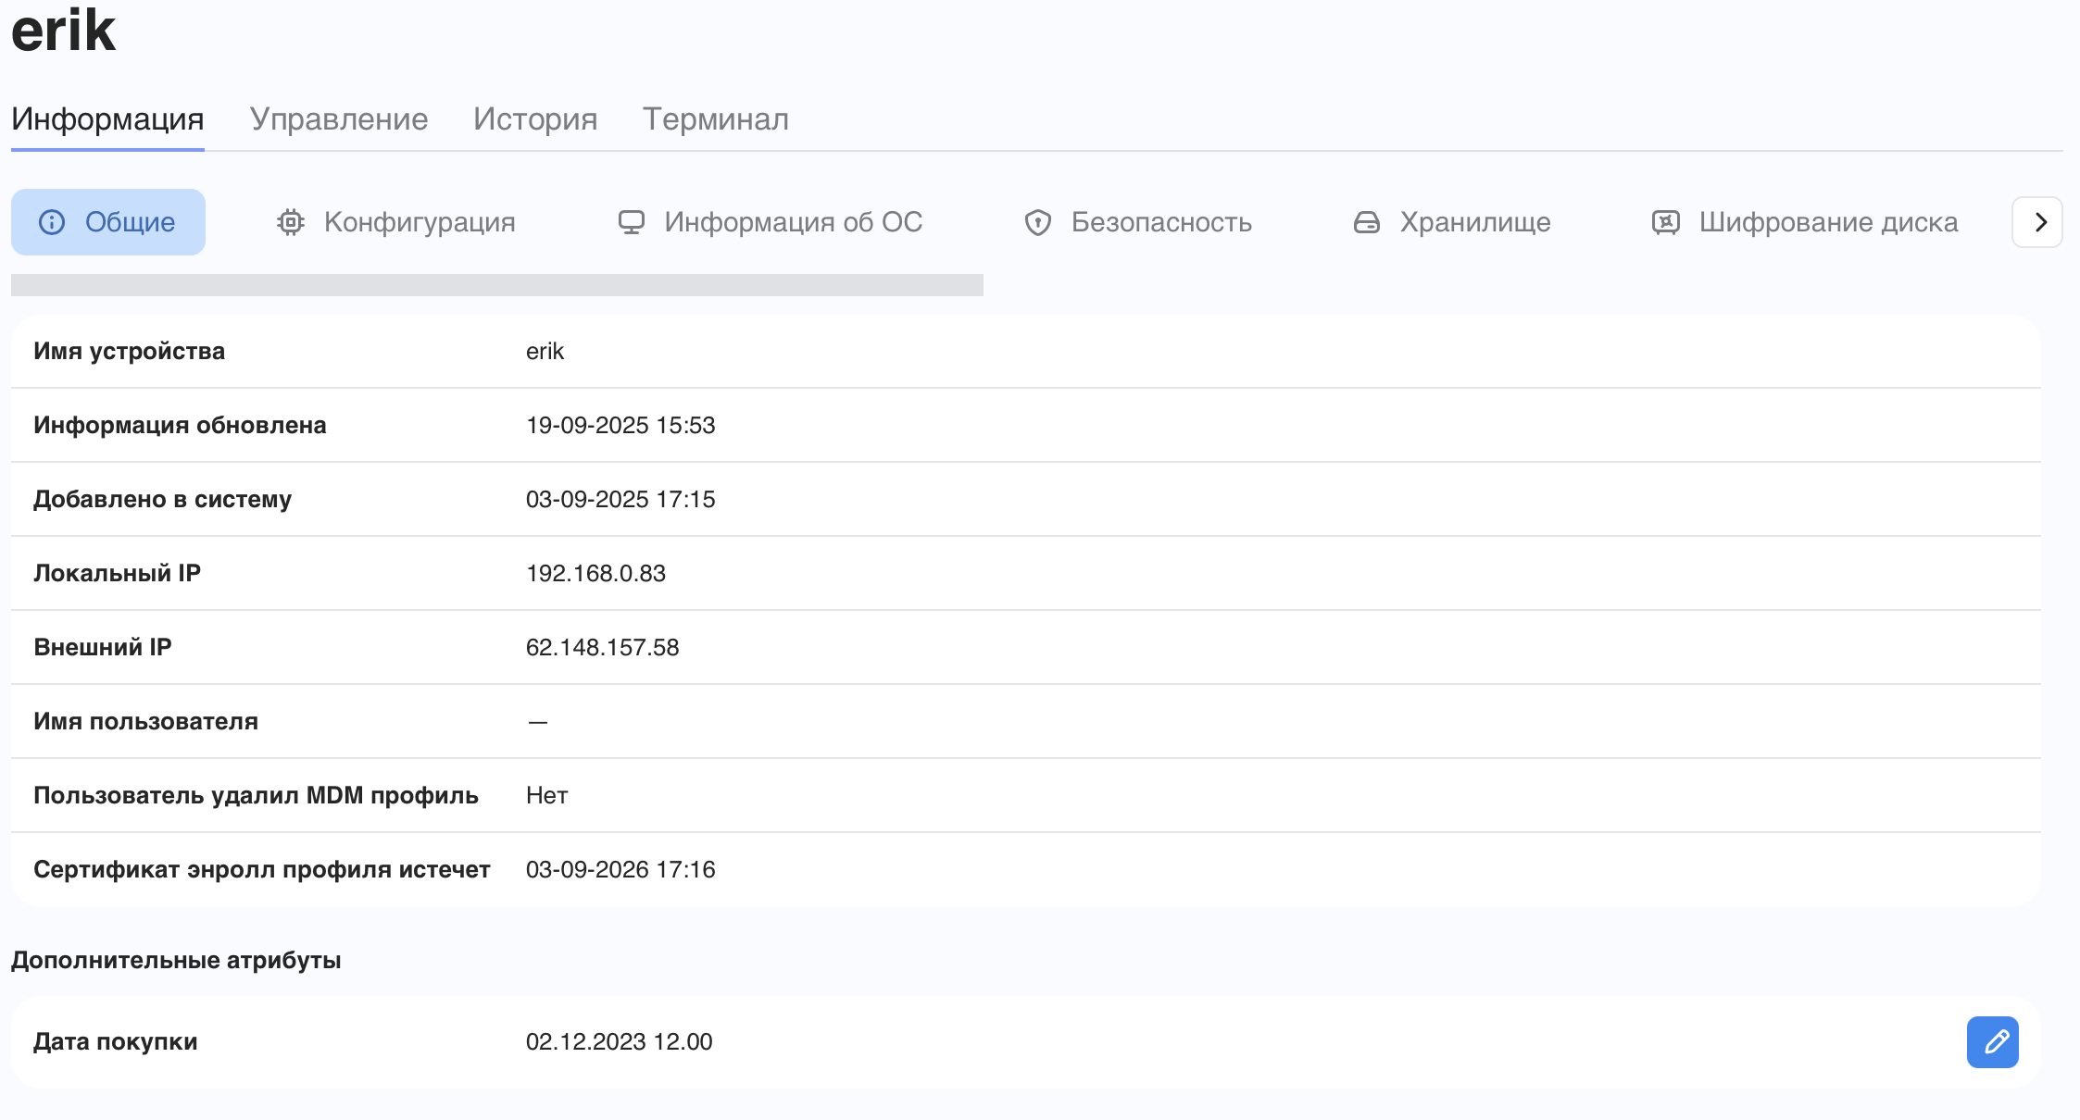
Task: Click the Информация обновлена label
Action: click(180, 425)
